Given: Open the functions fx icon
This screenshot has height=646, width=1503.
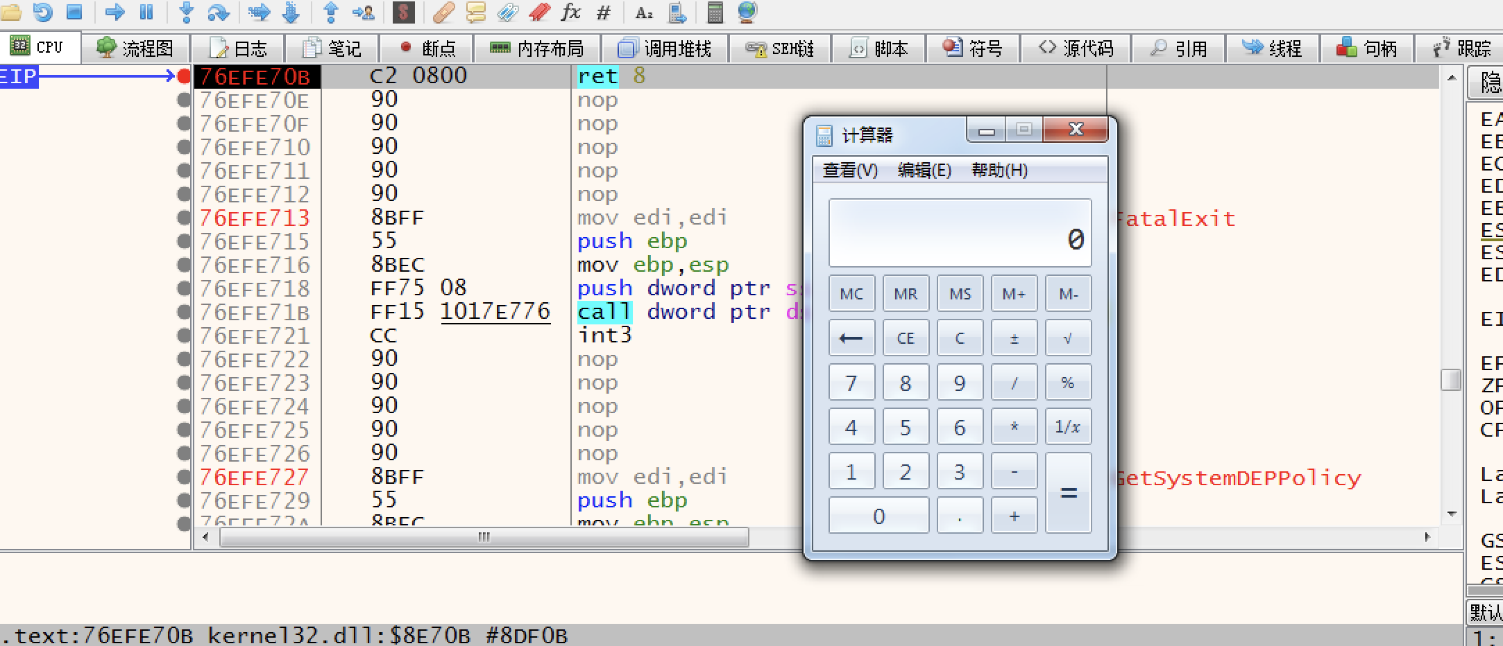Looking at the screenshot, I should pyautogui.click(x=570, y=12).
